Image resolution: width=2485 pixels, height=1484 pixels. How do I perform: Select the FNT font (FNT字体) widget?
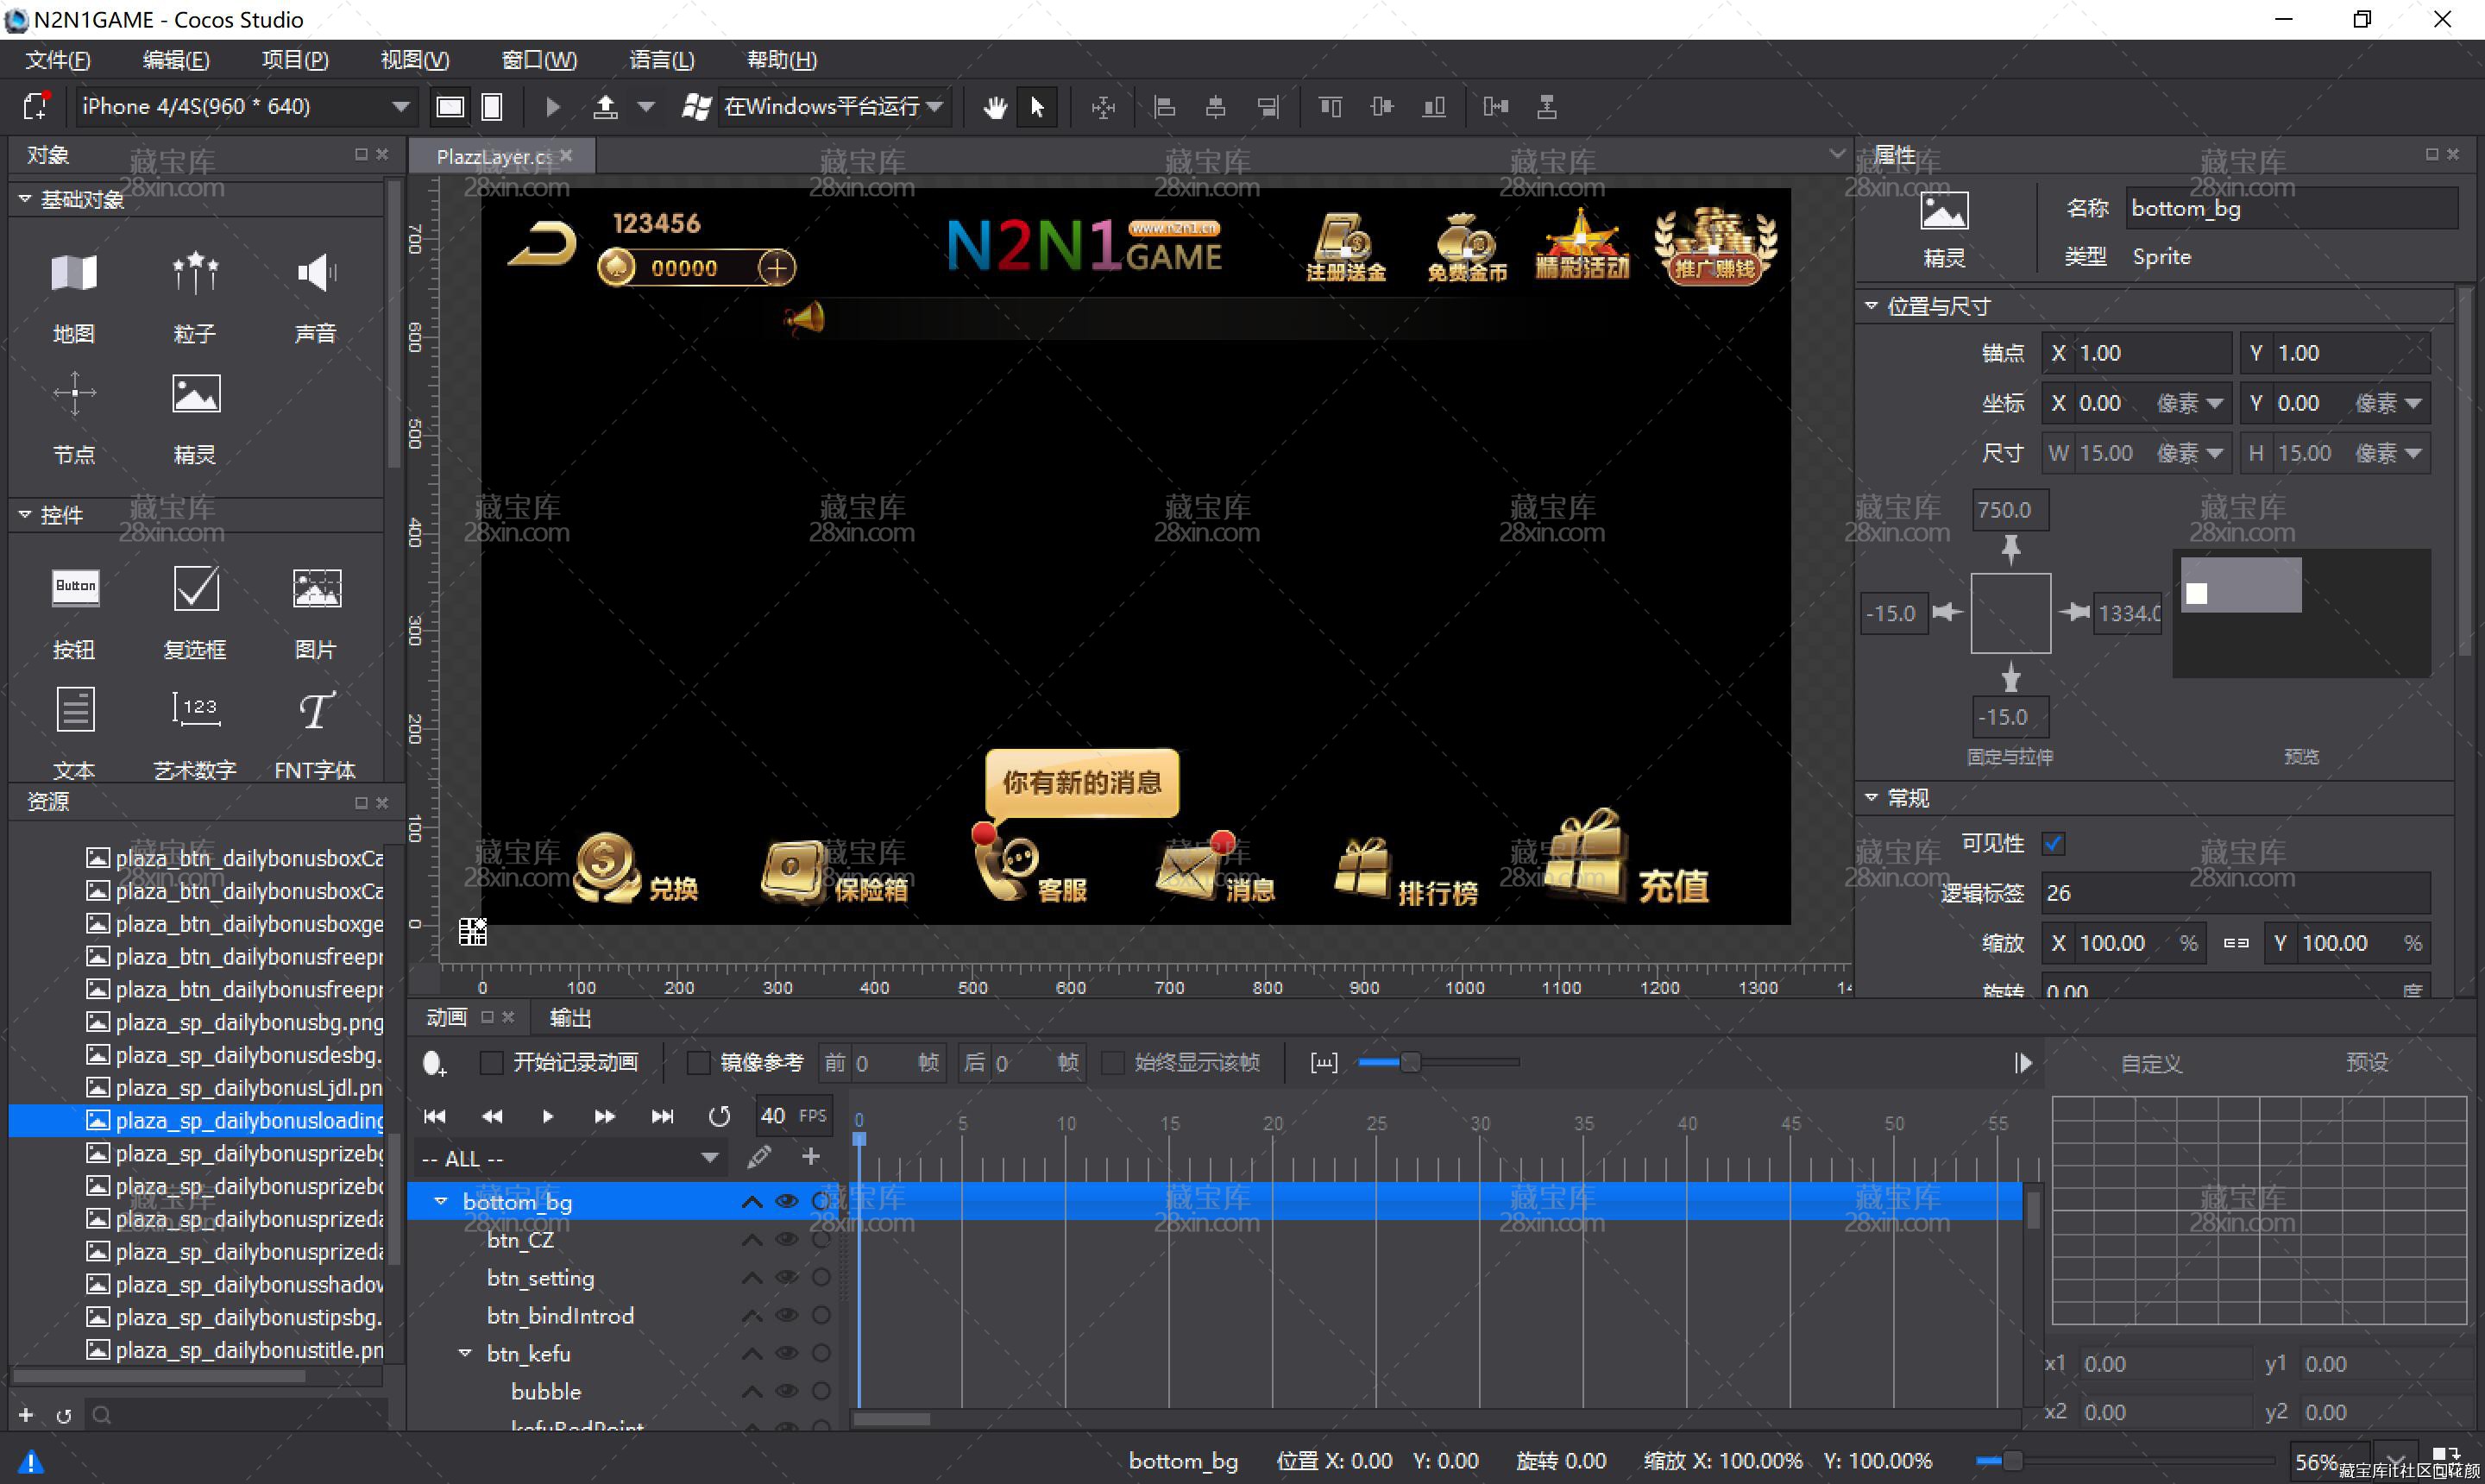(x=316, y=733)
